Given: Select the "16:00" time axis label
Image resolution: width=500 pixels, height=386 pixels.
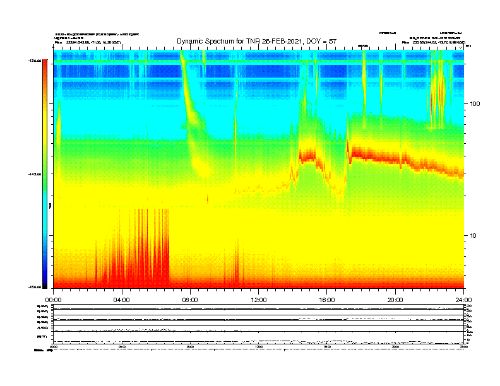Looking at the screenshot, I should [x=327, y=300].
